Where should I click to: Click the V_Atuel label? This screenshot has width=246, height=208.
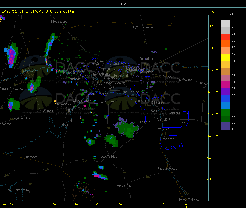(140, 101)
